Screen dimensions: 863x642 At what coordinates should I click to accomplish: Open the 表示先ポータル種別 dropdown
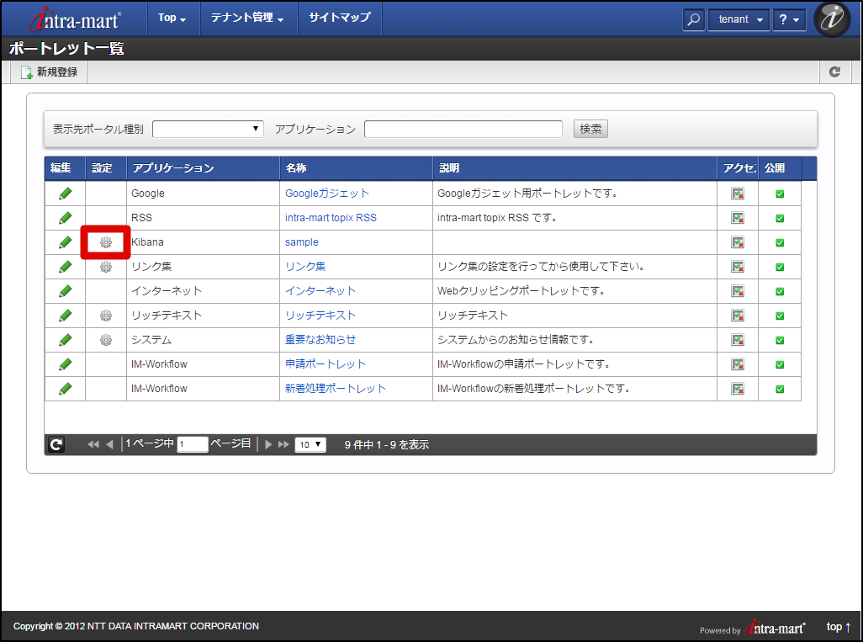pos(207,128)
